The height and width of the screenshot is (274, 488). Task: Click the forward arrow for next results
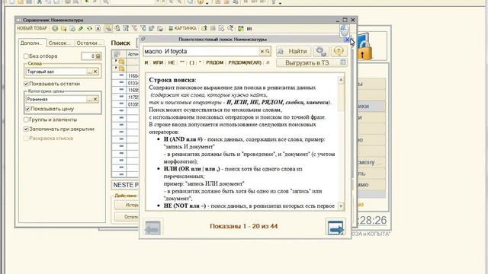(335, 228)
